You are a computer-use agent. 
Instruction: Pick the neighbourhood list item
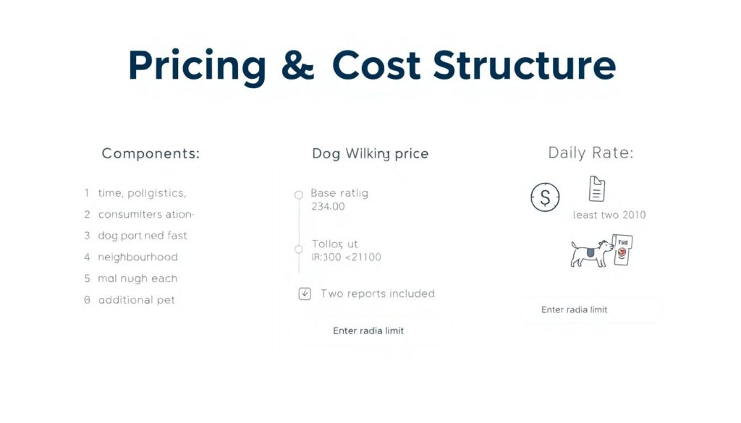point(137,257)
